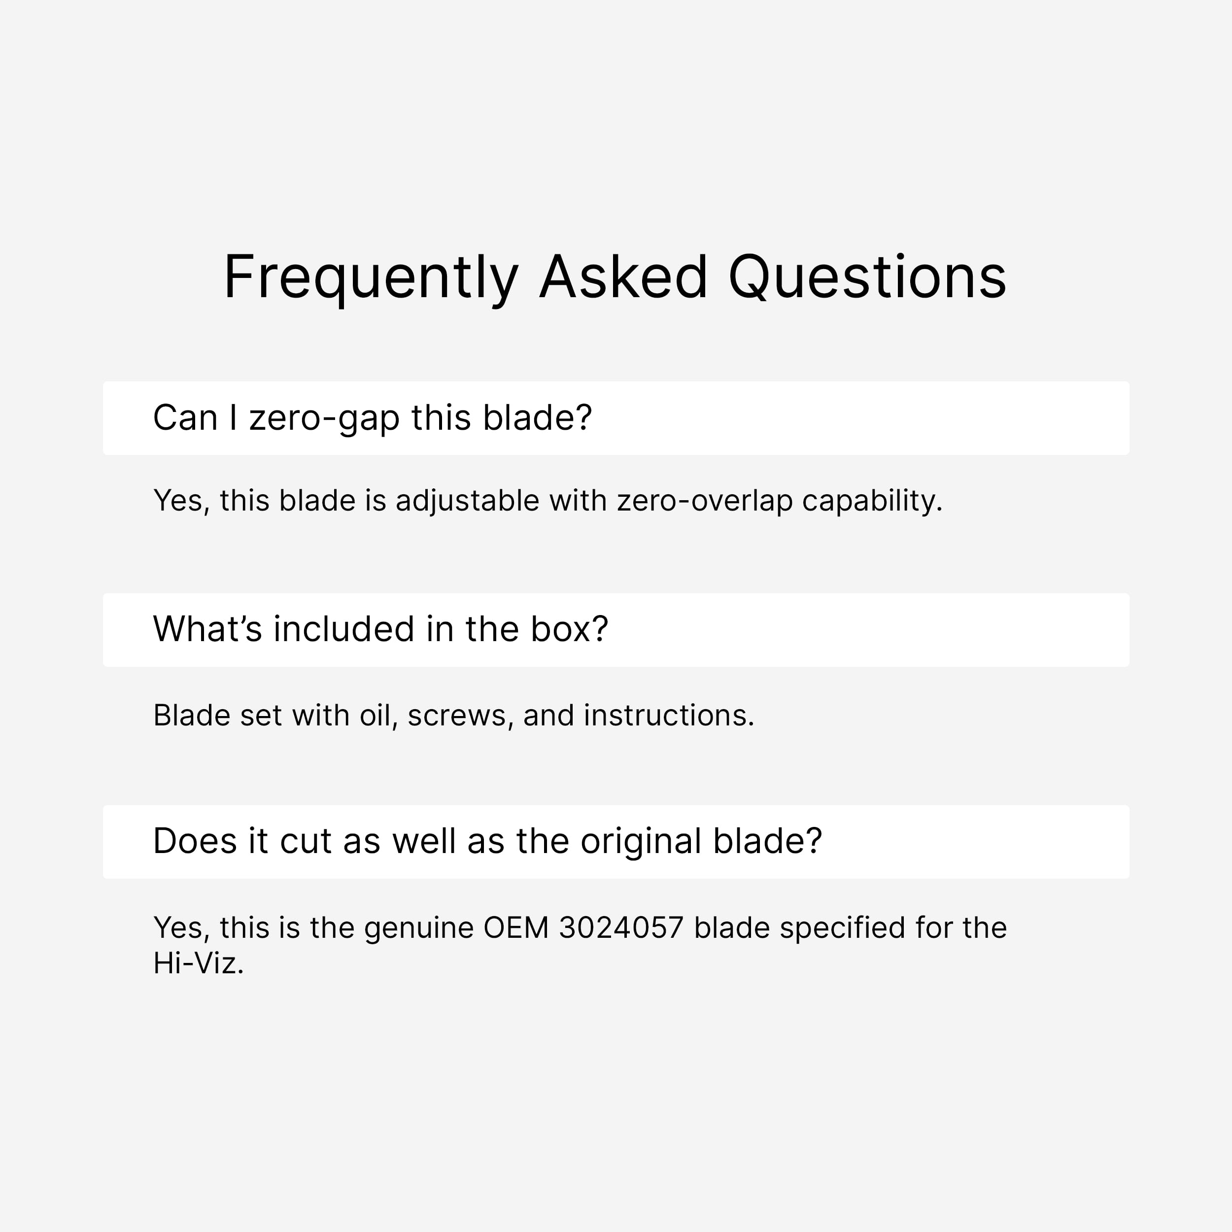
Task: Click the word "Questions" in the heading
Action: (x=867, y=277)
